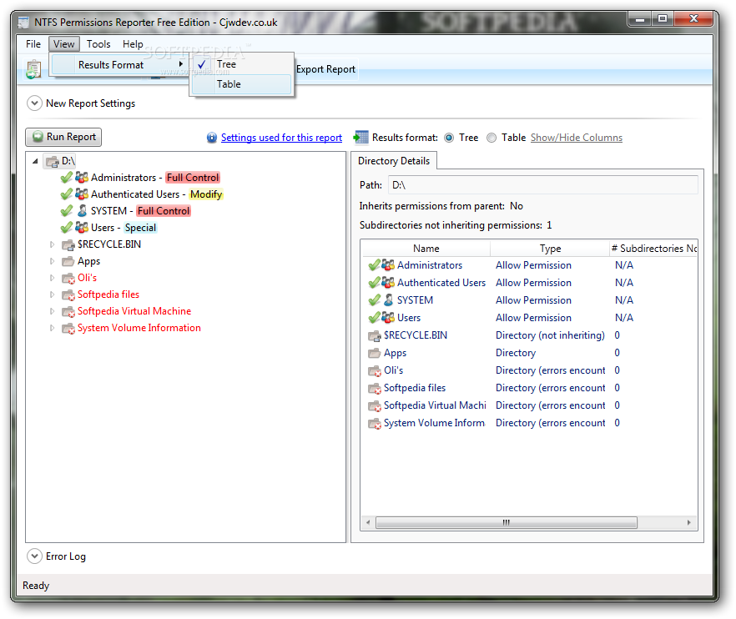Expand the $RECYCLE.BIN tree node
Image resolution: width=736 pixels, height=619 pixels.
(52, 244)
